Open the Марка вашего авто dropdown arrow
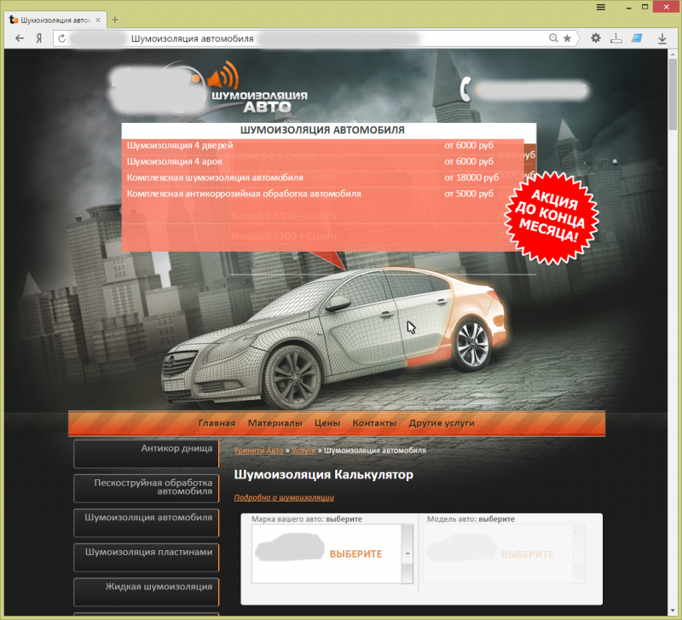Image resolution: width=682 pixels, height=620 pixels. coord(407,553)
